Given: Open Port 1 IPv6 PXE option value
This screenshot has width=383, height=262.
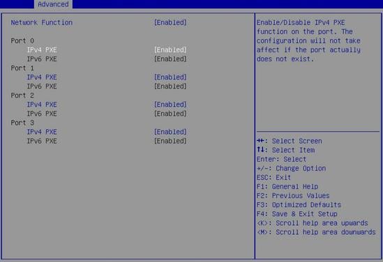Looking at the screenshot, I should point(170,86).
